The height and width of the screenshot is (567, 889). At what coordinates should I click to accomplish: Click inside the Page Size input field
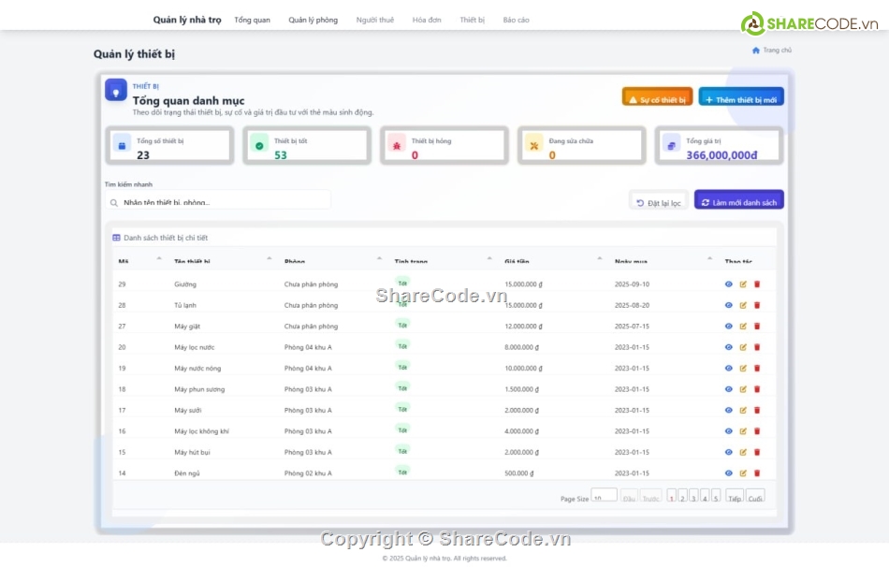coord(605,499)
